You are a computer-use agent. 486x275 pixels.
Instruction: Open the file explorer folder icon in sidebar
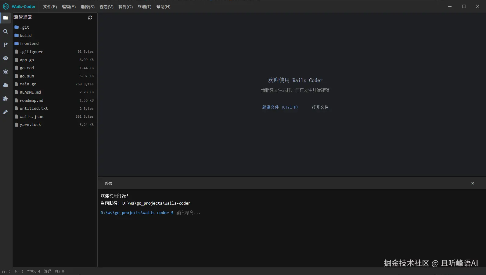tap(5, 18)
